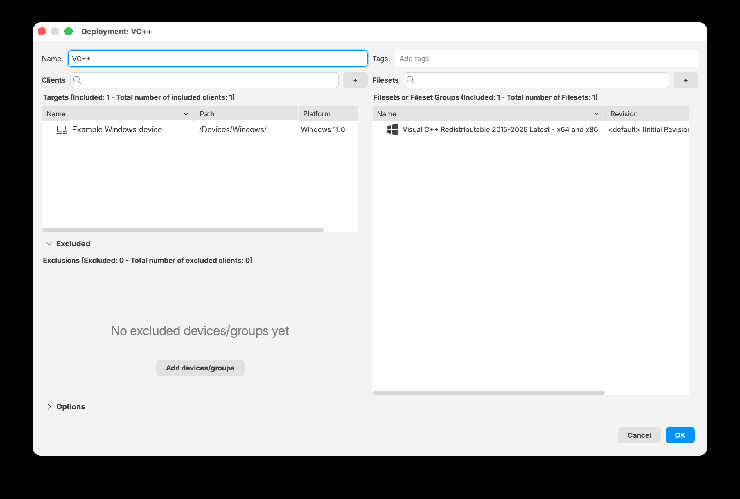
Task: Click the Targets list horizontal scrollbar
Action: [x=183, y=229]
